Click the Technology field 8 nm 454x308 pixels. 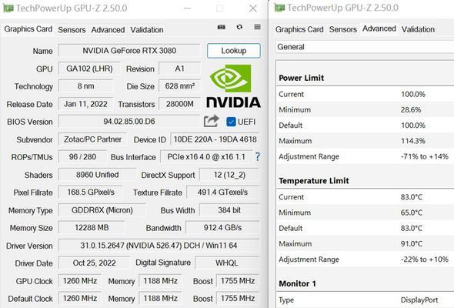85,86
